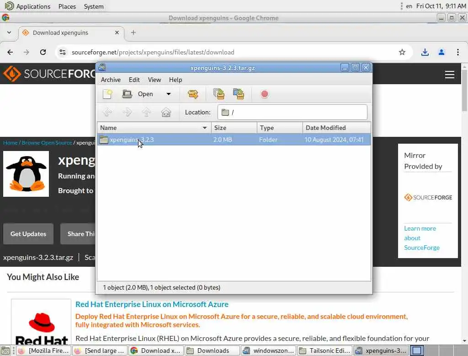Click the Open archive toolbar button
This screenshot has height=356, width=468.
pyautogui.click(x=138, y=94)
